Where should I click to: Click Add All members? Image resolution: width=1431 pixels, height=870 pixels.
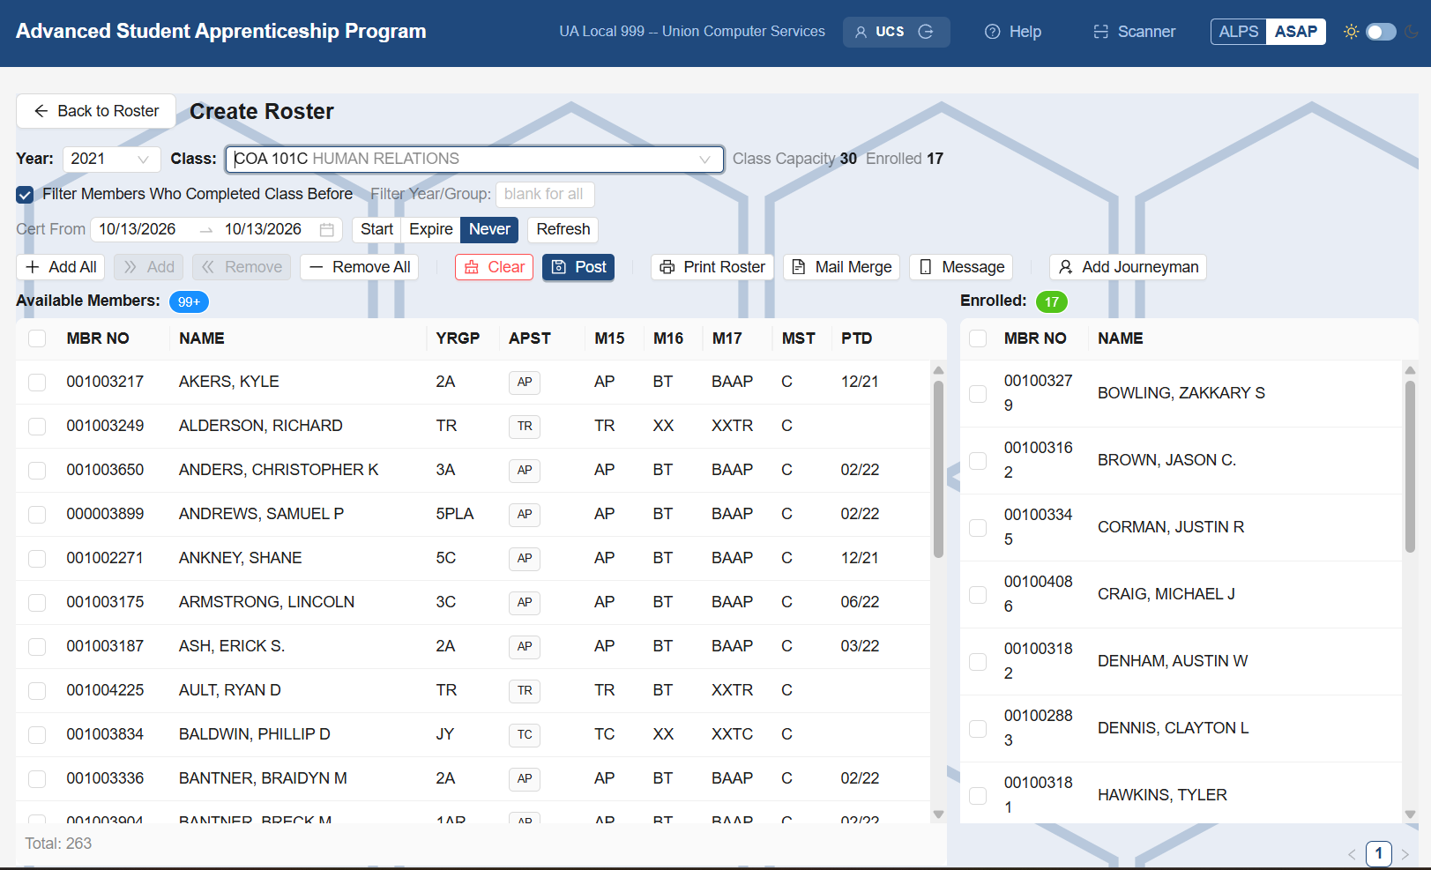click(x=61, y=267)
